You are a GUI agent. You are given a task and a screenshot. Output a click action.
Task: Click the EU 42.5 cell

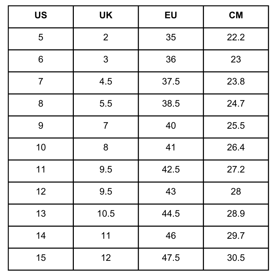coord(171,171)
